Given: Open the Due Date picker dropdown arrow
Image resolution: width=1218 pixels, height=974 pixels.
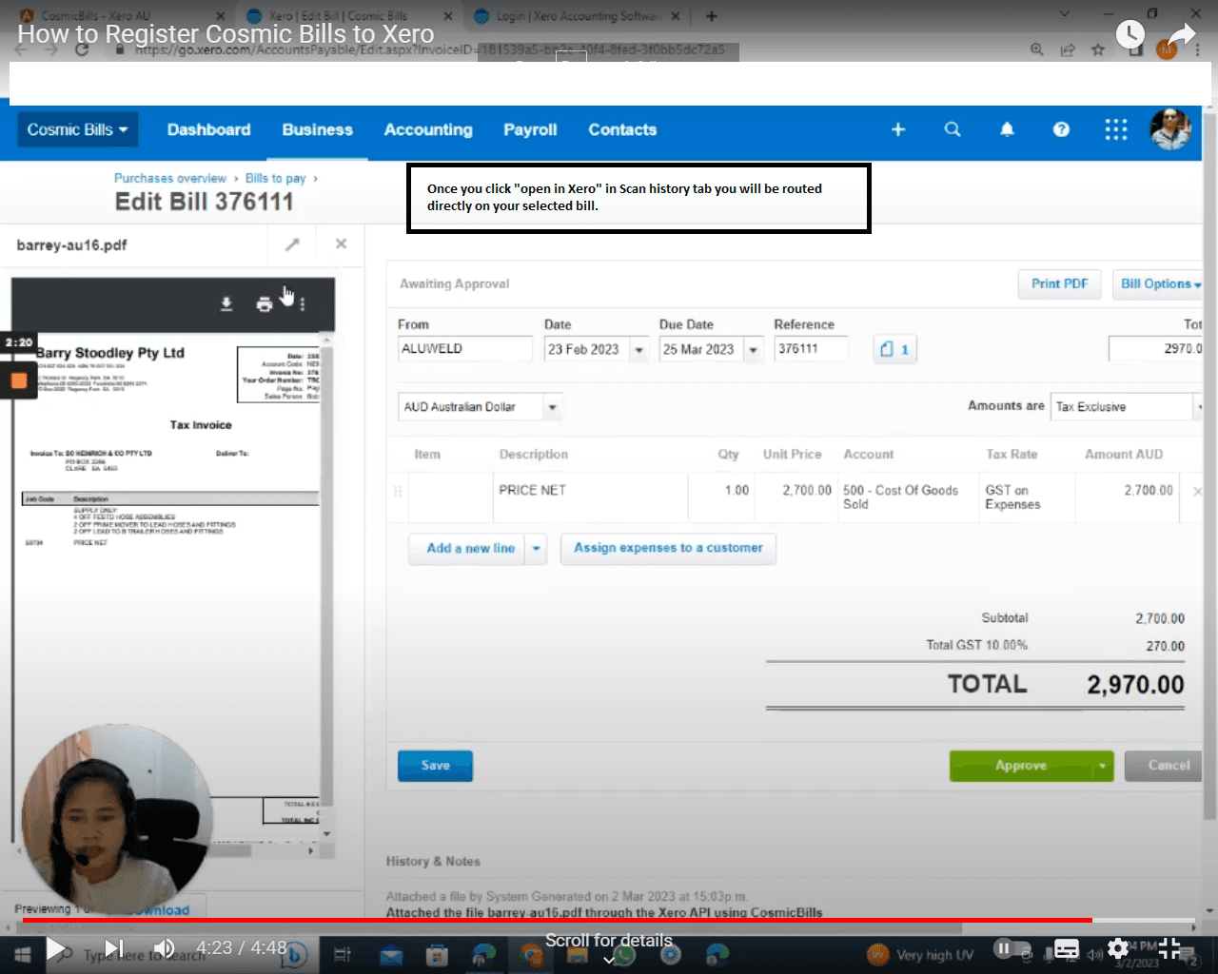Looking at the screenshot, I should 753,350.
